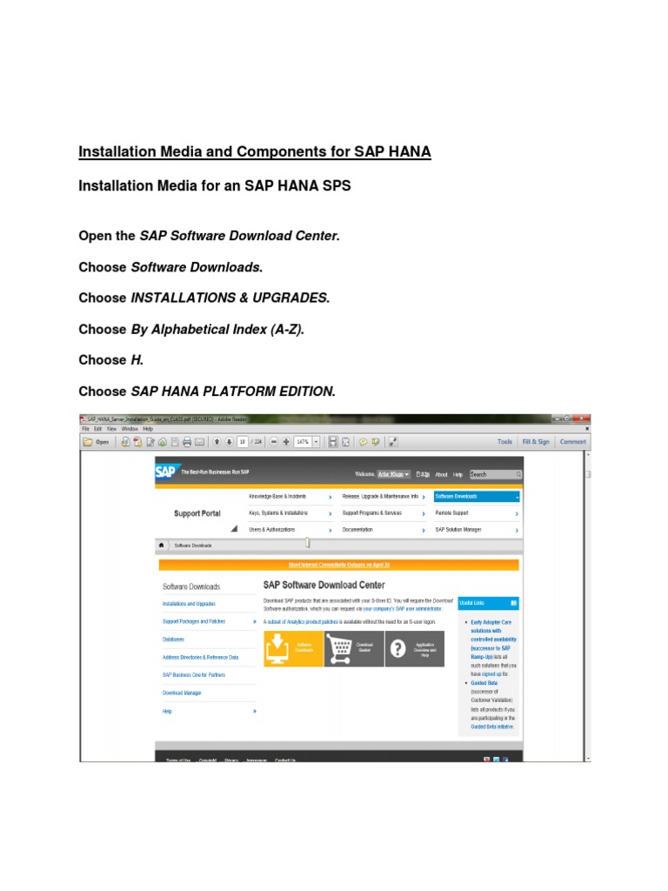Viewport: 668px width, 891px height.
Task: Go to next page with down arrow
Action: pyautogui.click(x=229, y=441)
